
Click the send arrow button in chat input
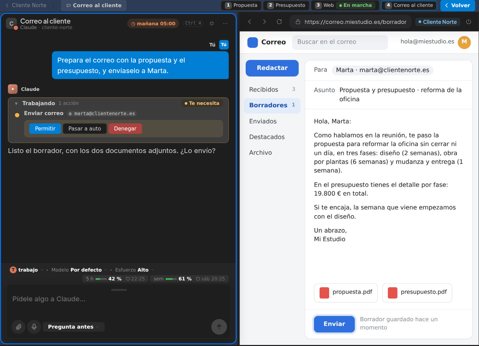coord(219,327)
